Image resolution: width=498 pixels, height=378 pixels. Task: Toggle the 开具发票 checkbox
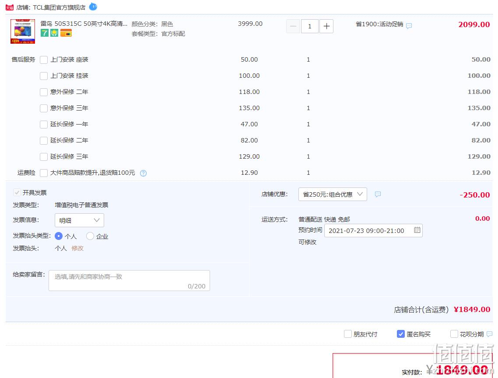pos(17,192)
